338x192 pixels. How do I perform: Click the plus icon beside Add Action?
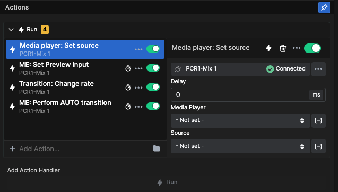pos(12,149)
